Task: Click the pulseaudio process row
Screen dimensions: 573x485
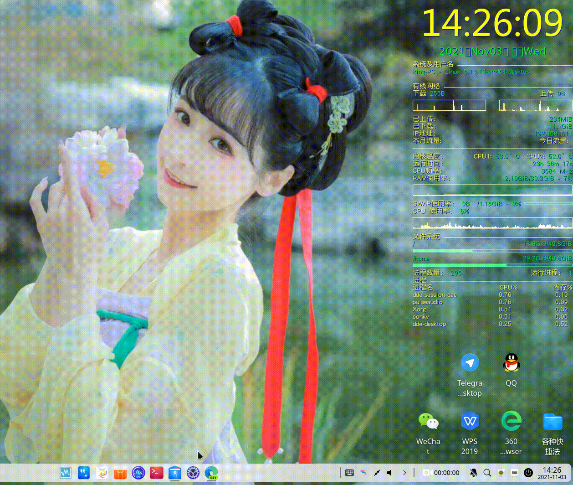Action: (491, 302)
